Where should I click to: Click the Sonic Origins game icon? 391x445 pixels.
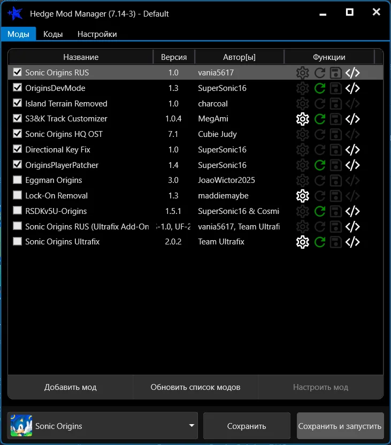click(x=21, y=425)
